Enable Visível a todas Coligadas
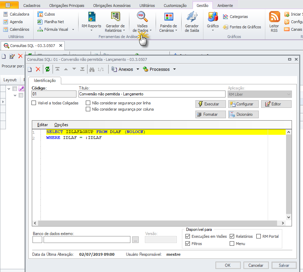This screenshot has width=303, height=272. coord(34,103)
